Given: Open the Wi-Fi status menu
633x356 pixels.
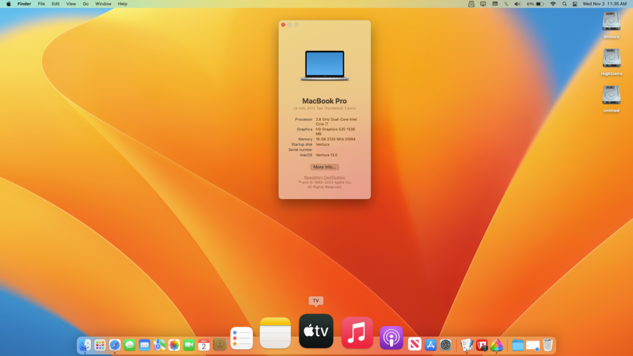Looking at the screenshot, I should pyautogui.click(x=553, y=4).
